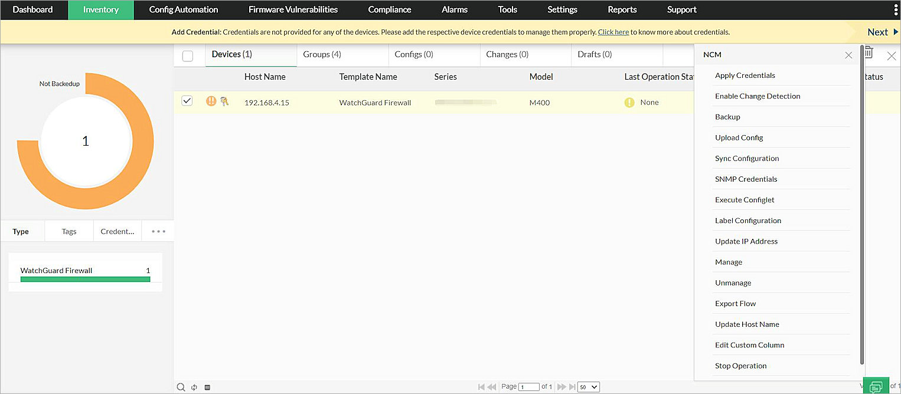Click the refresh icon in the table footer

pyautogui.click(x=194, y=387)
